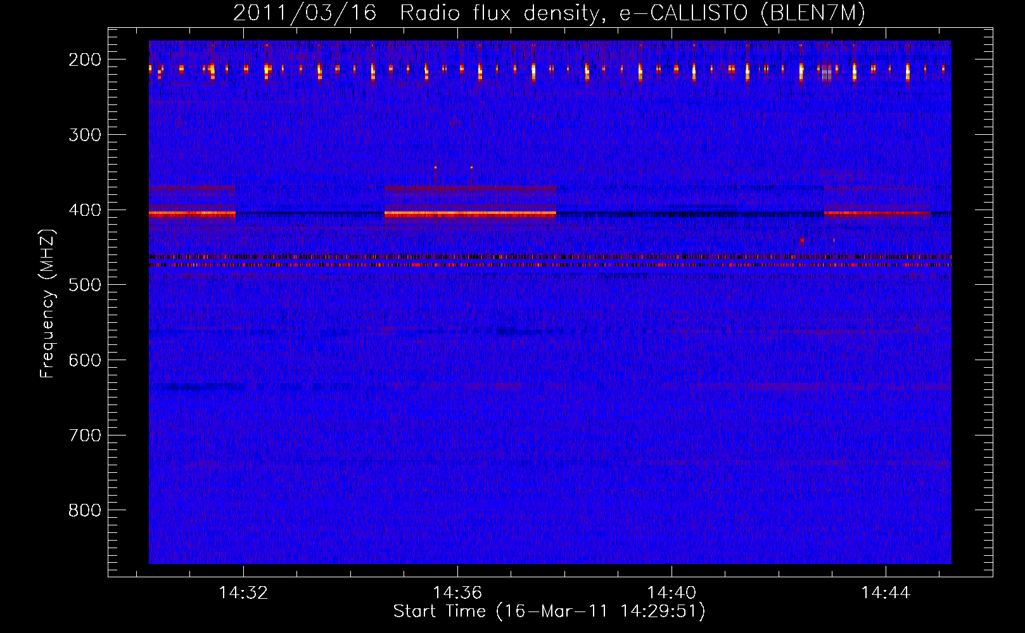The height and width of the screenshot is (633, 1025).
Task: Click the 14:36 time tick label
Action: 457,593
